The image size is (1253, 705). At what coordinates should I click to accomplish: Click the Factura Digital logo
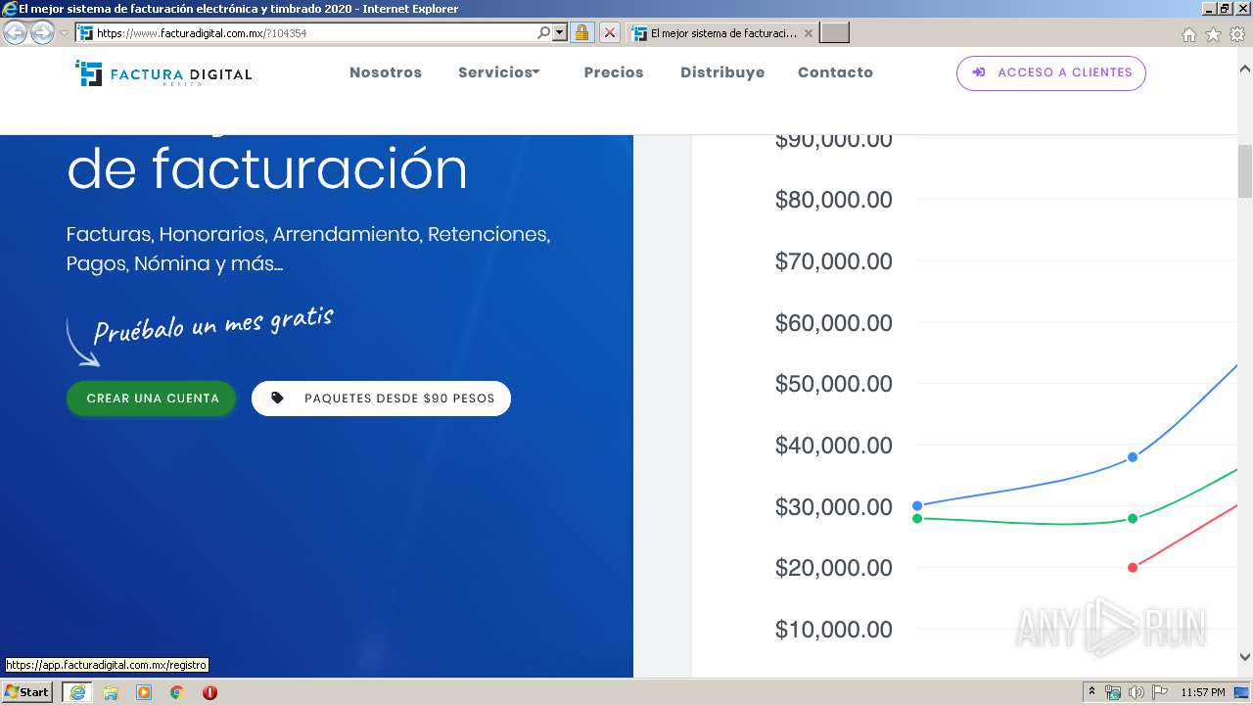pyautogui.click(x=163, y=73)
